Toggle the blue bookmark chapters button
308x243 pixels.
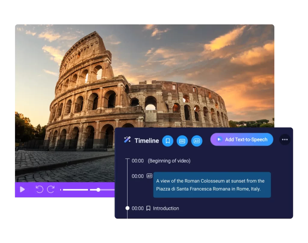coord(168,141)
